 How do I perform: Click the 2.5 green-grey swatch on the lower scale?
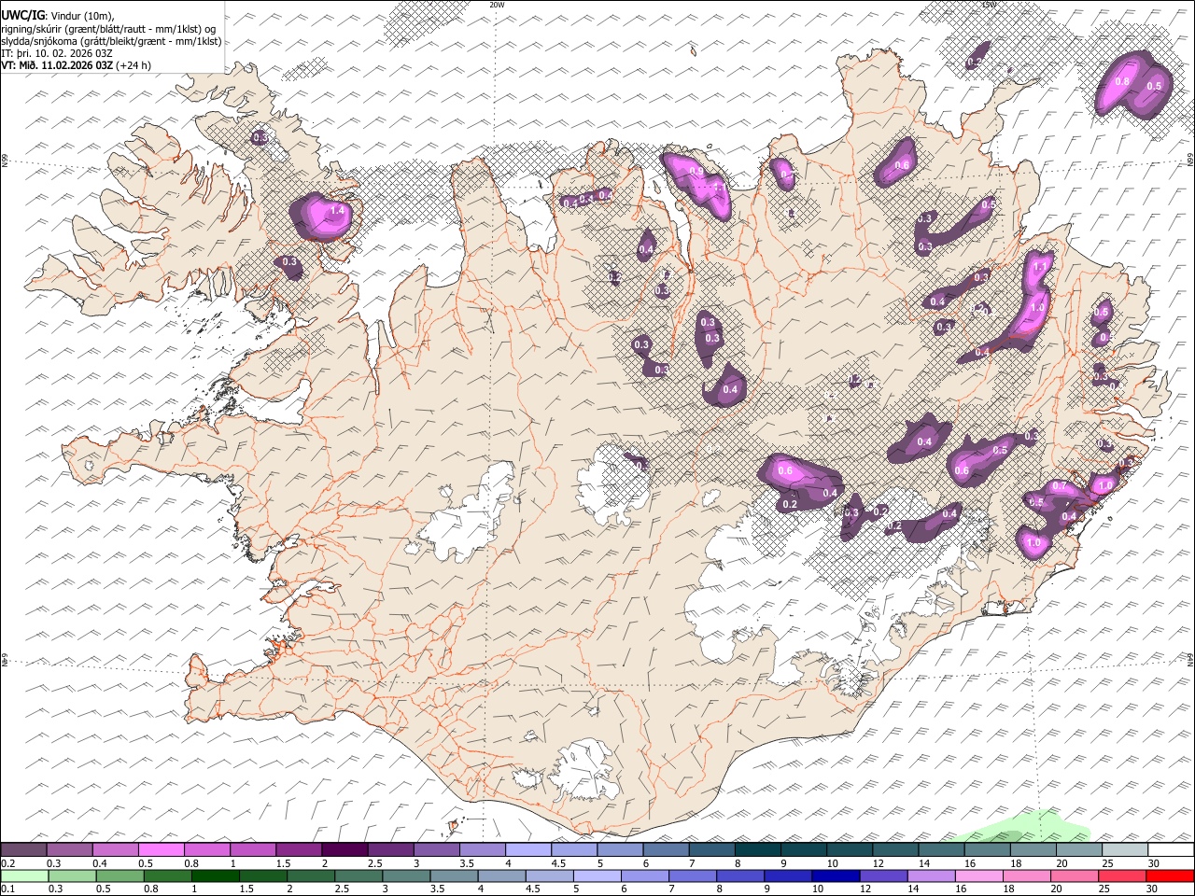(x=358, y=876)
